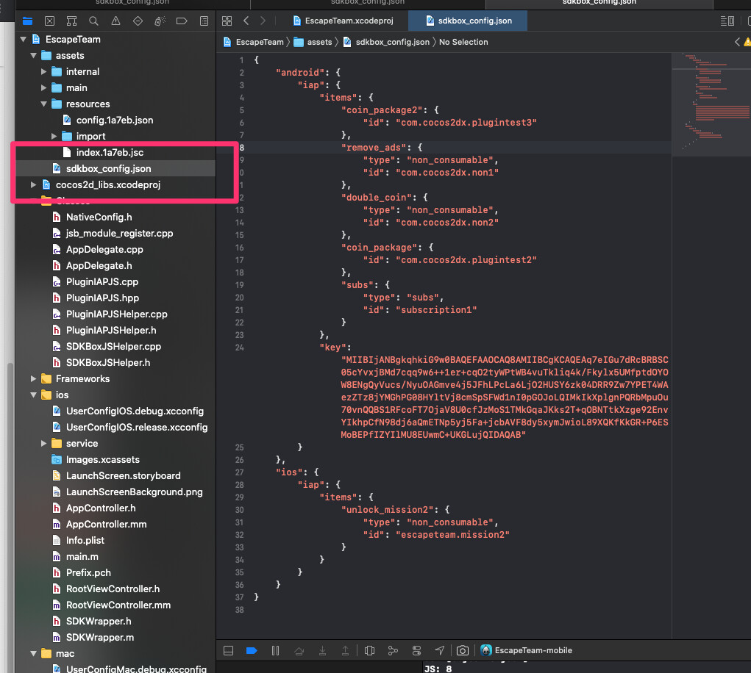This screenshot has height=673, width=751.
Task: Pause program execution in debug bar
Action: click(275, 650)
